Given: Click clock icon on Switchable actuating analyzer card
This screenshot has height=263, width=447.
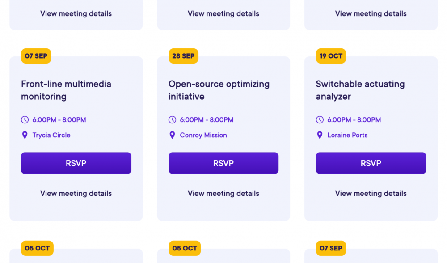Looking at the screenshot, I should click(320, 120).
